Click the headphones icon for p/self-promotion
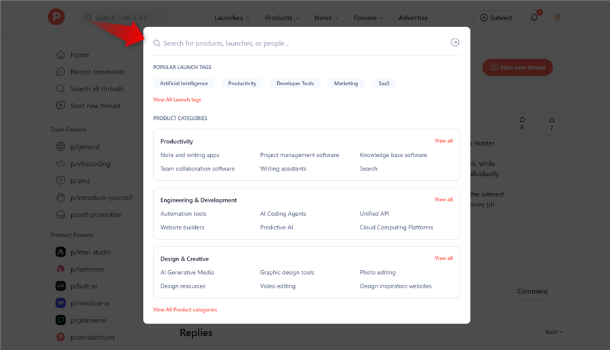The image size is (610, 350). click(x=60, y=215)
